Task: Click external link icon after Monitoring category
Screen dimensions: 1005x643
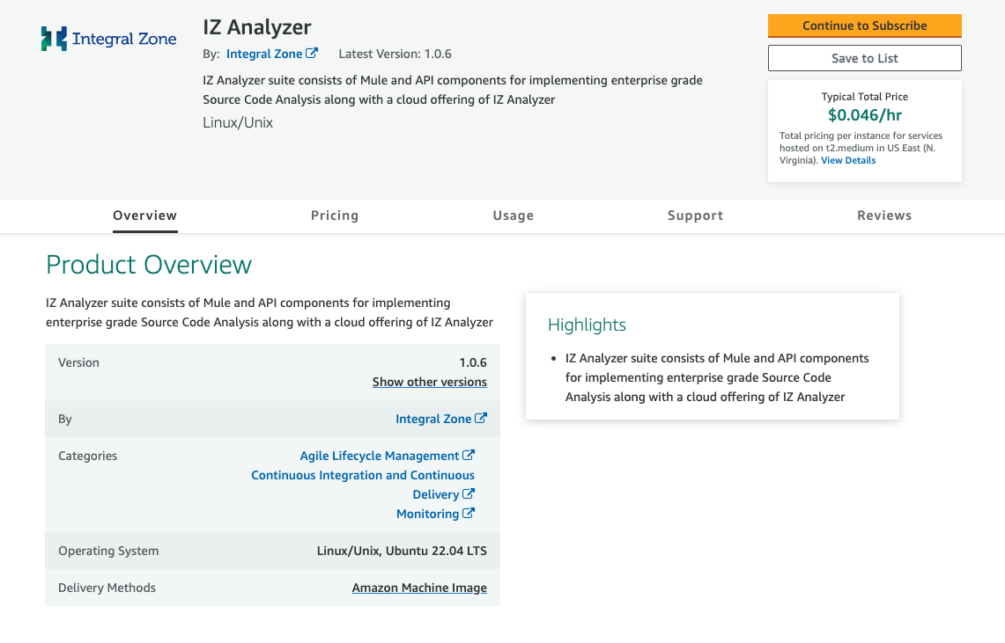Action: (x=469, y=513)
